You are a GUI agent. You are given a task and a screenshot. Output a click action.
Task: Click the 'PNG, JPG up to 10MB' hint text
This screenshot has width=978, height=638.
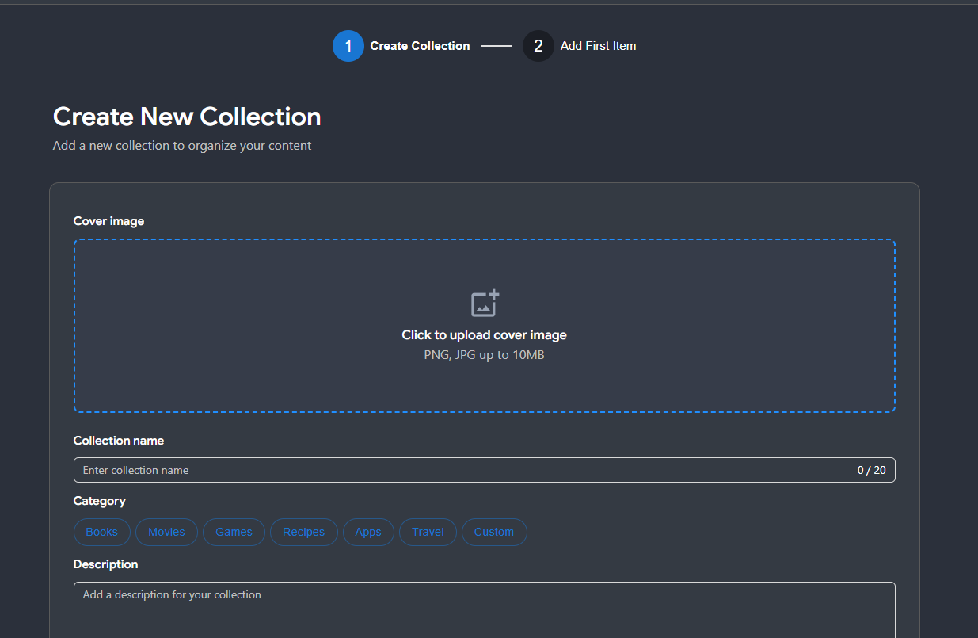[x=484, y=354]
